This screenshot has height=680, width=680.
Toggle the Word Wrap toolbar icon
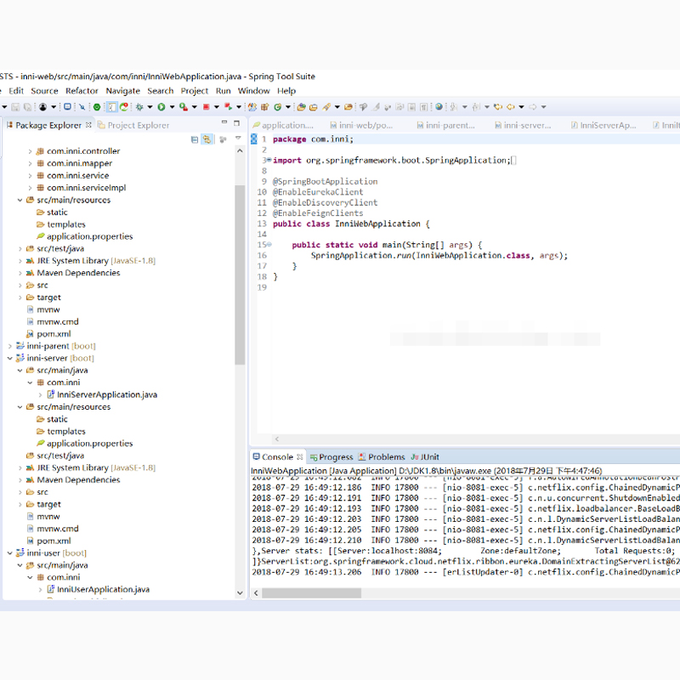[x=399, y=107]
